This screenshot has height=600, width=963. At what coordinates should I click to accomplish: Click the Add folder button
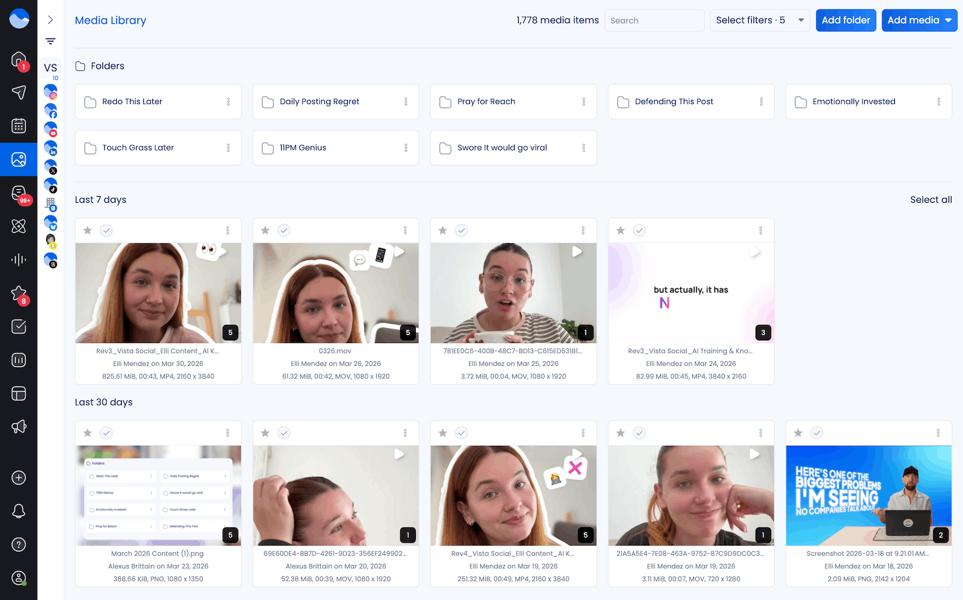(846, 20)
